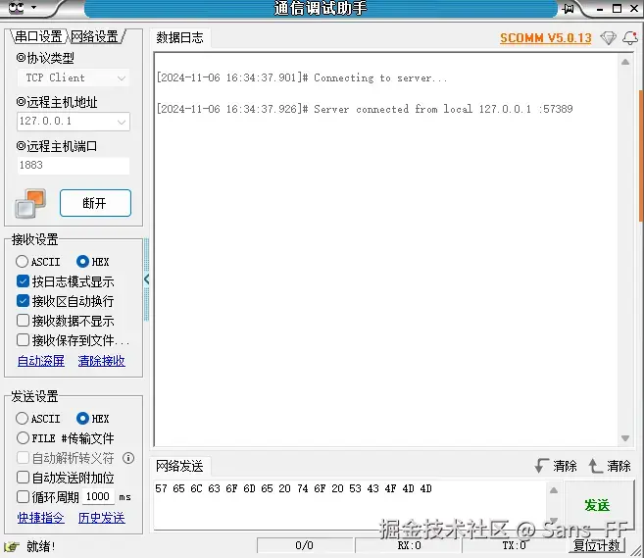
Task: Click the RX:0 status counter
Action: [x=409, y=545]
